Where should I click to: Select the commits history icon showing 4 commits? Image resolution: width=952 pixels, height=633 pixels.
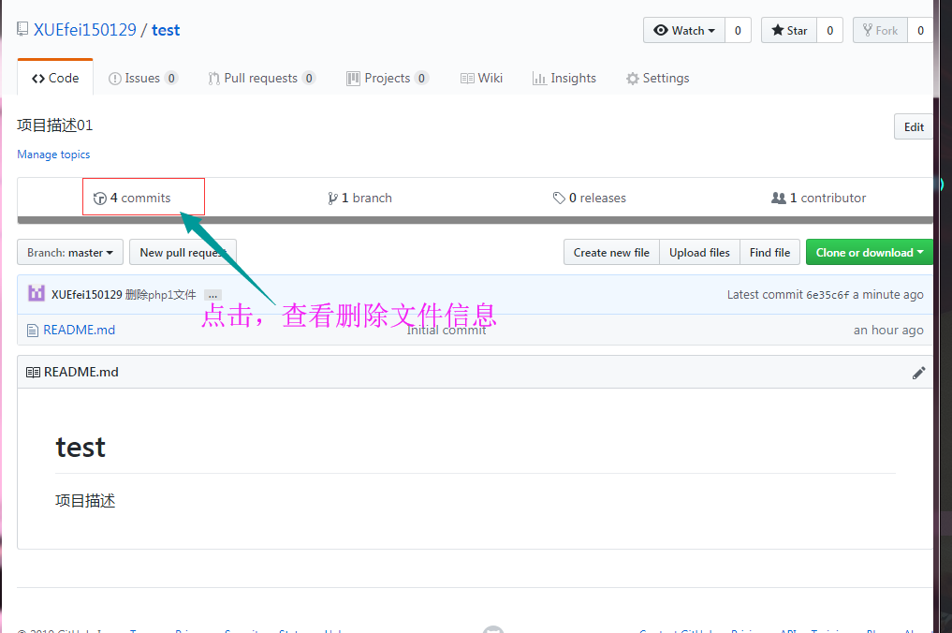[x=99, y=197]
